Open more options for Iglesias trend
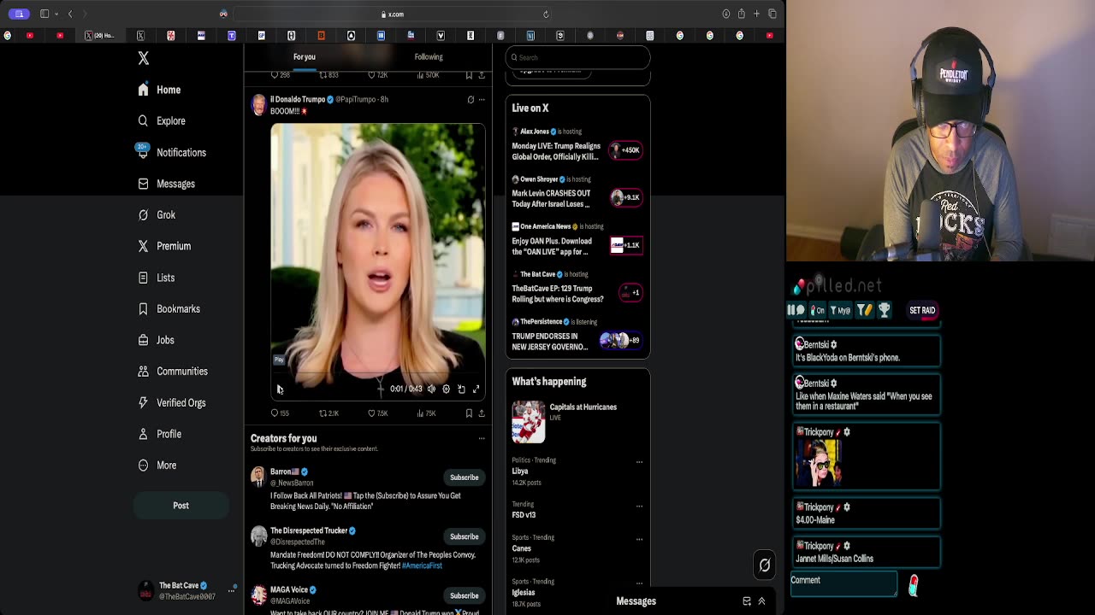This screenshot has width=1095, height=615. pos(639,583)
